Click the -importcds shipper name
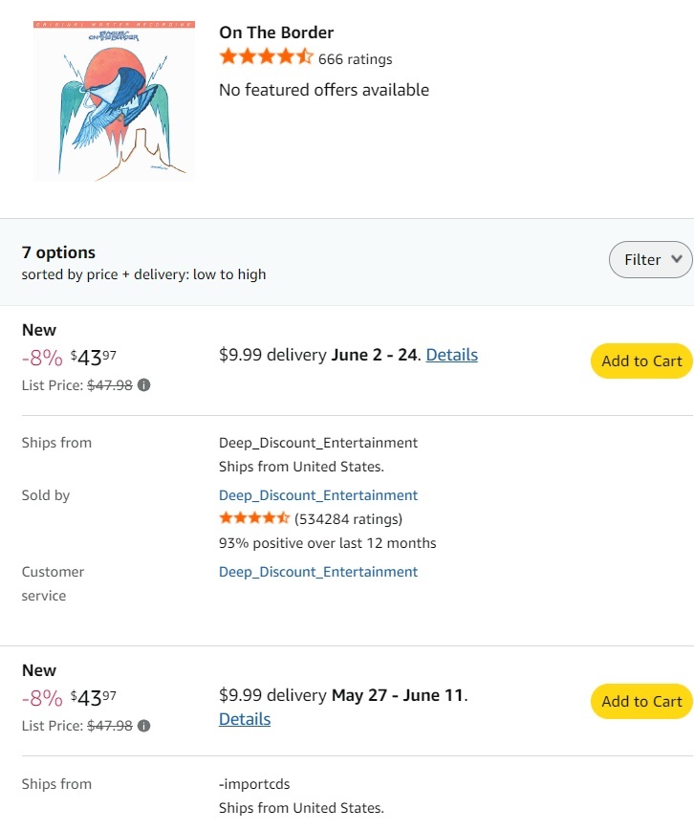 point(254,784)
